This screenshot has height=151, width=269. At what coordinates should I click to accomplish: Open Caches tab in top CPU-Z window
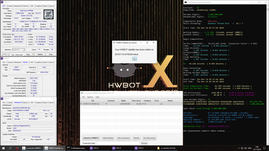[x=10, y=6]
